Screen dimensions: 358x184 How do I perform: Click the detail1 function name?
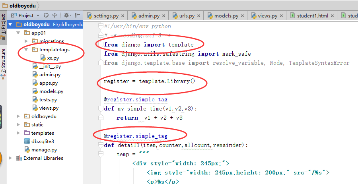click(x=128, y=145)
